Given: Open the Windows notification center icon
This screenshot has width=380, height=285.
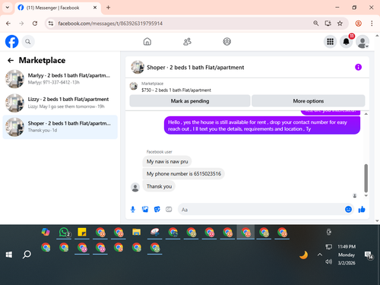Looking at the screenshot, I should [x=369, y=255].
